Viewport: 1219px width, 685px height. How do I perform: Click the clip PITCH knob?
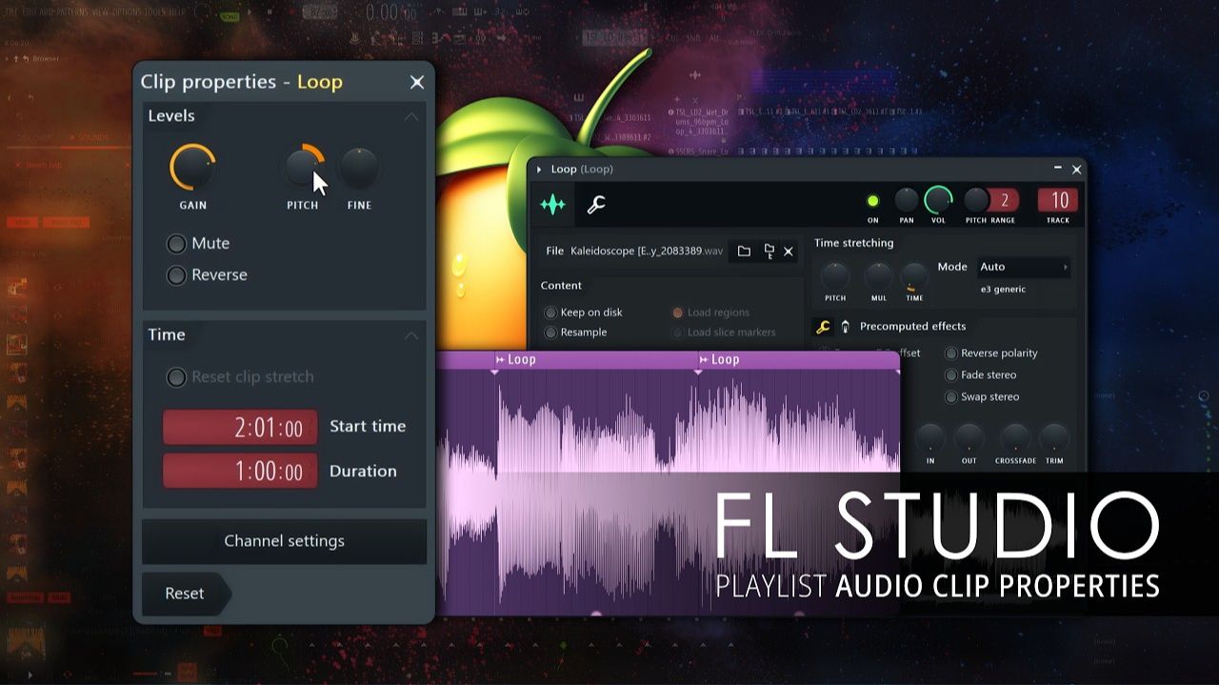point(303,169)
